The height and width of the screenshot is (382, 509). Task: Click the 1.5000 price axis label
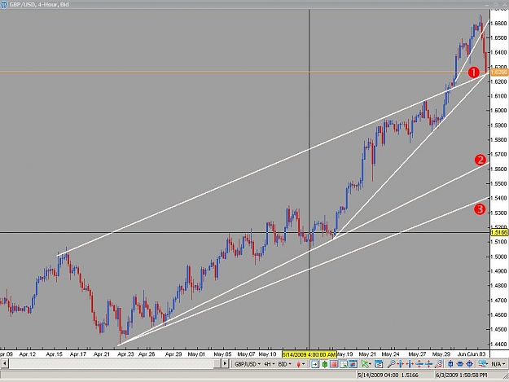[498, 257]
